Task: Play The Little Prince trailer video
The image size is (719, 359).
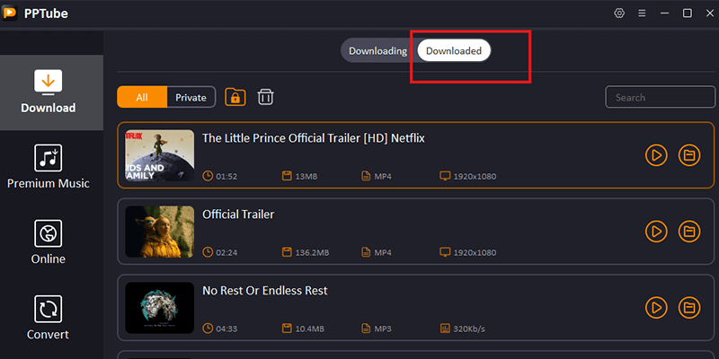Action: point(656,155)
